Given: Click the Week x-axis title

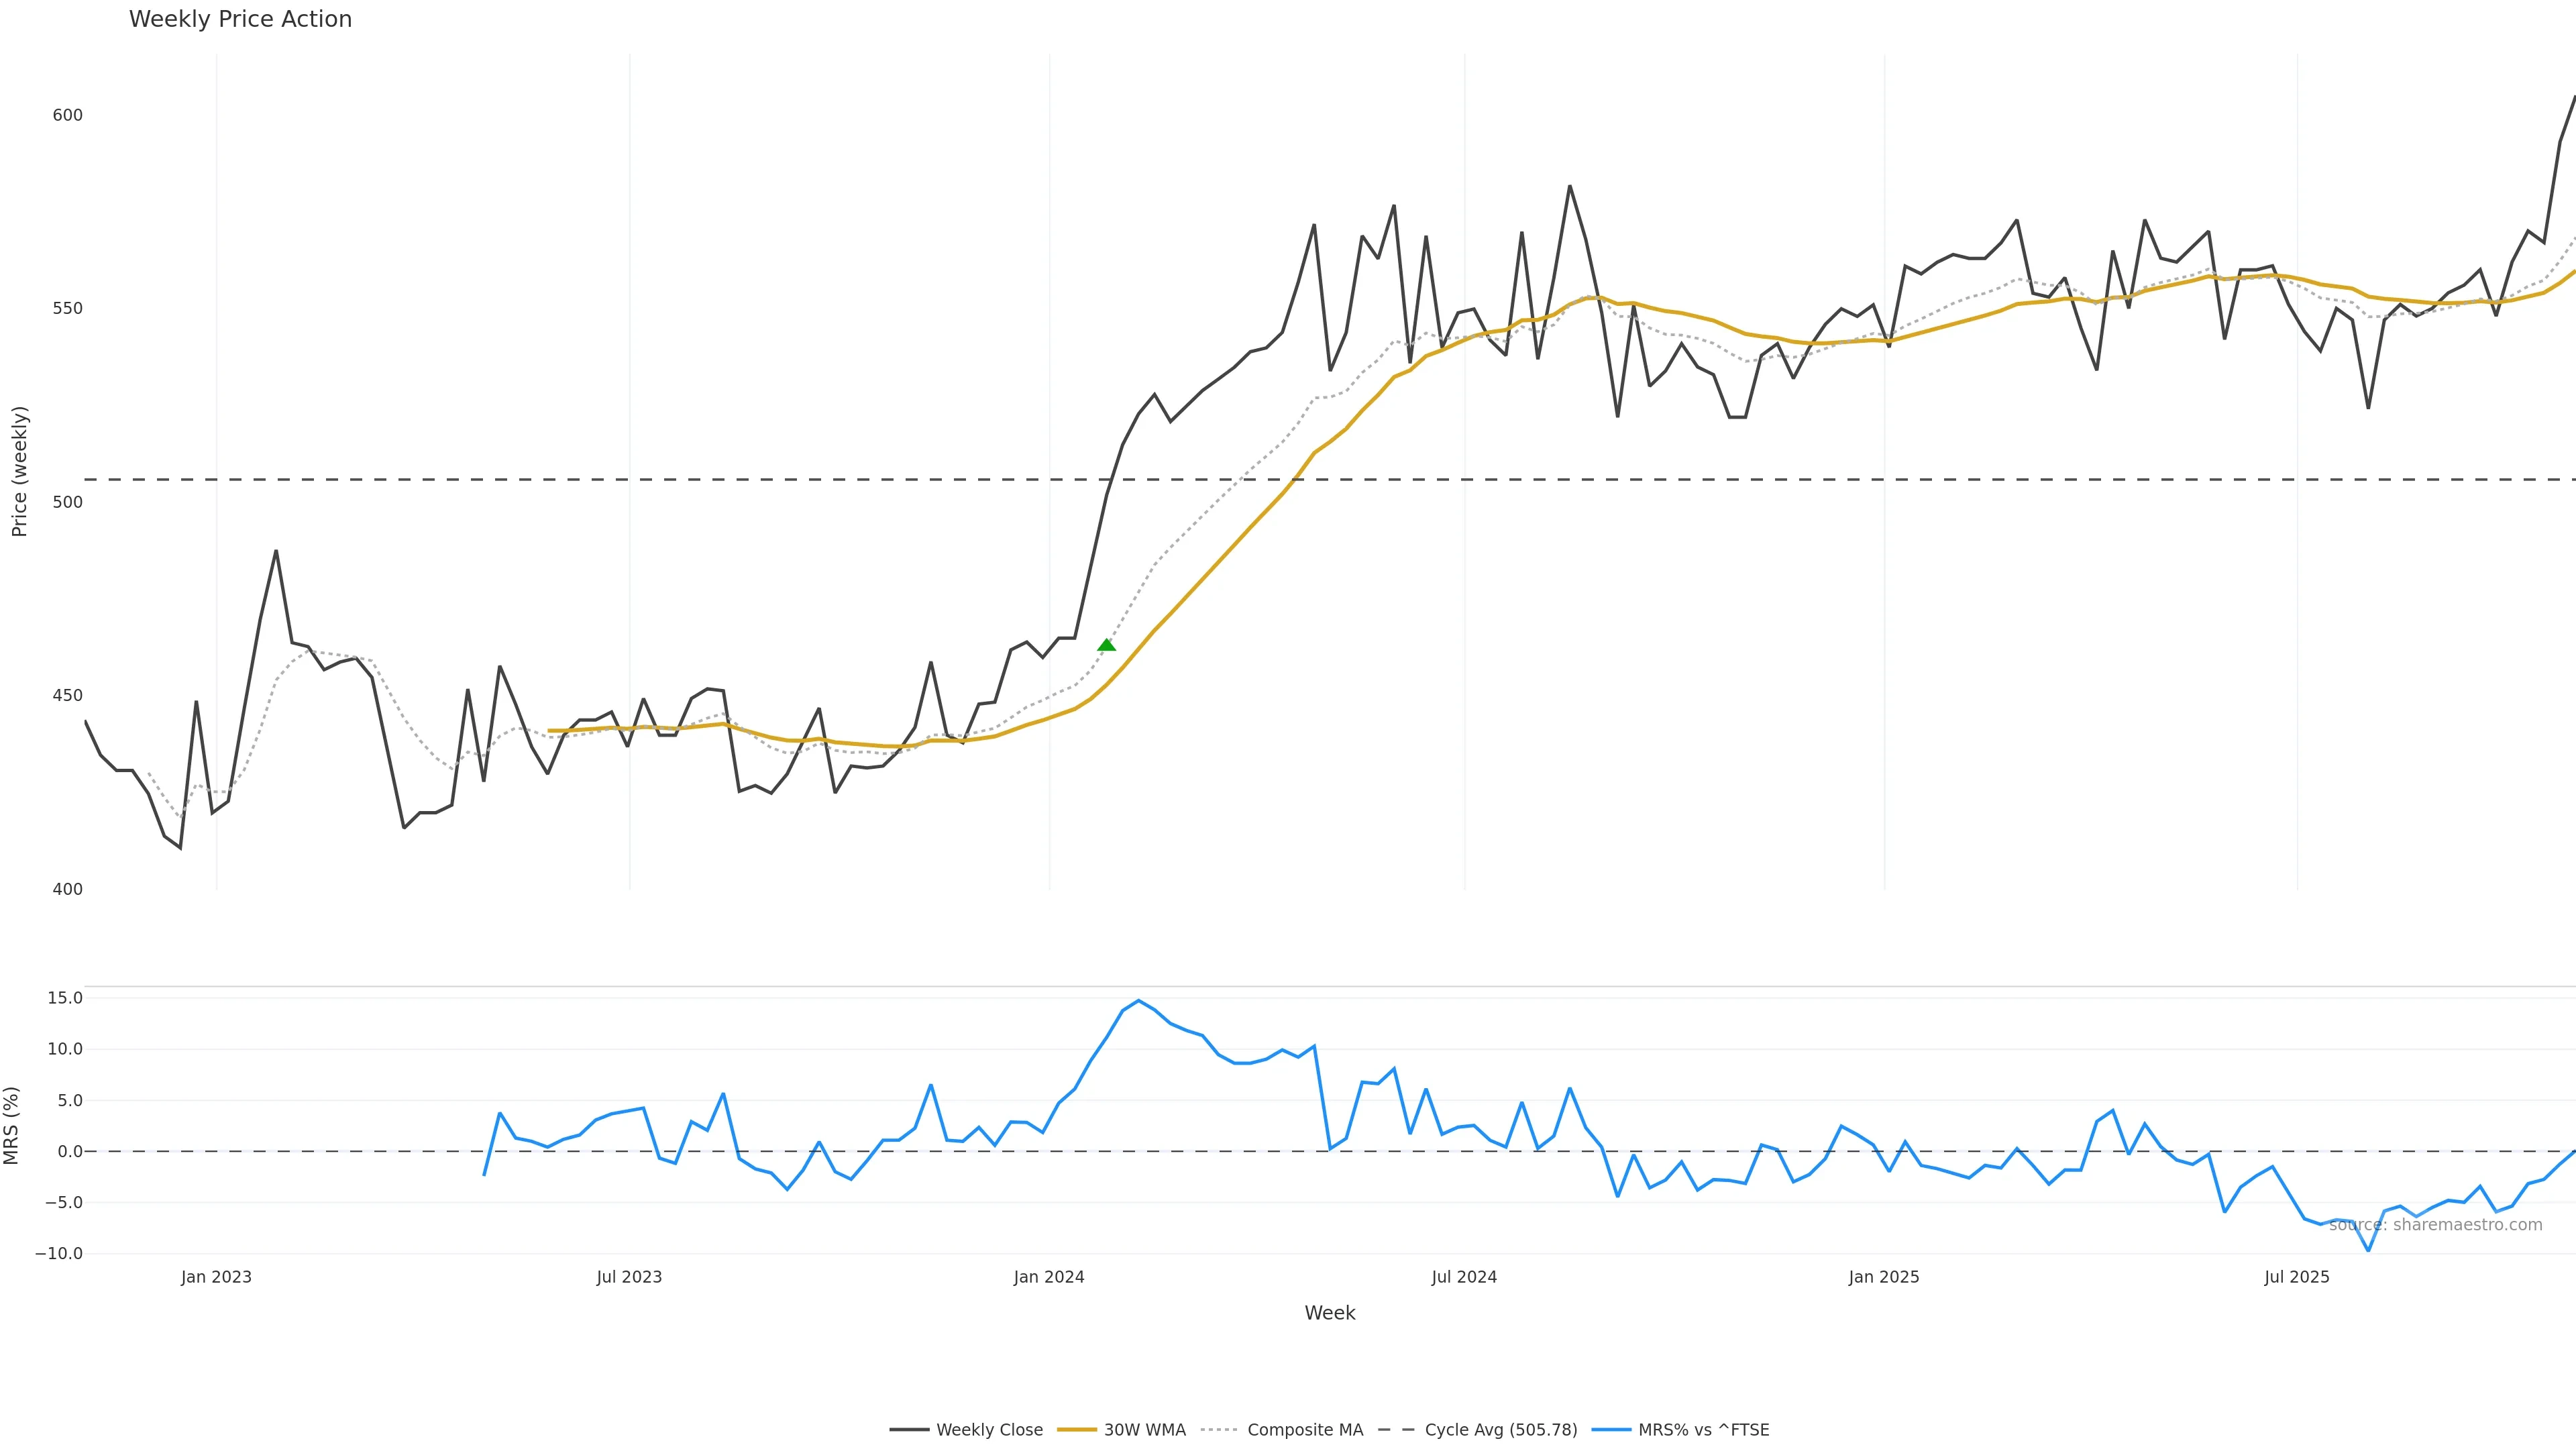Looking at the screenshot, I should click(1329, 1313).
